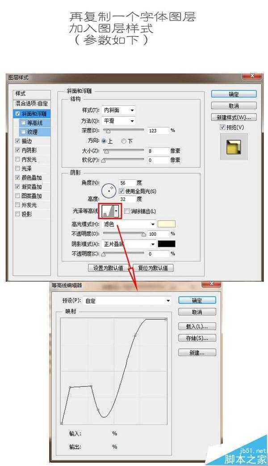This screenshot has height=466, width=268.
Task: Toggle the 内阴影 checkbox
Action: [17, 150]
